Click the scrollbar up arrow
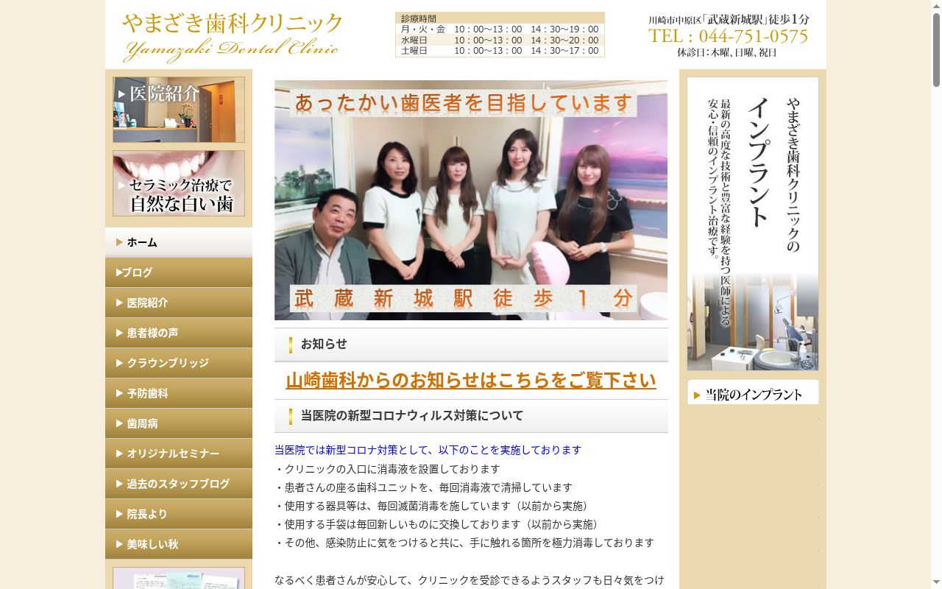Viewport: 942px width, 589px height. point(936,5)
